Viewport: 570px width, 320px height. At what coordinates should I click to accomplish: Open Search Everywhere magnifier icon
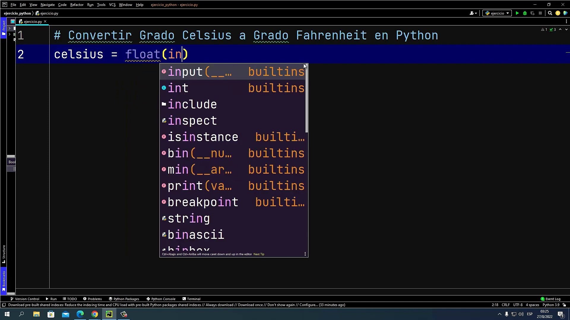click(x=550, y=13)
